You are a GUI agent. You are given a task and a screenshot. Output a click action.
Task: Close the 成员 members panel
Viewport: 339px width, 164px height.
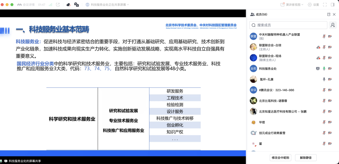point(334,14)
